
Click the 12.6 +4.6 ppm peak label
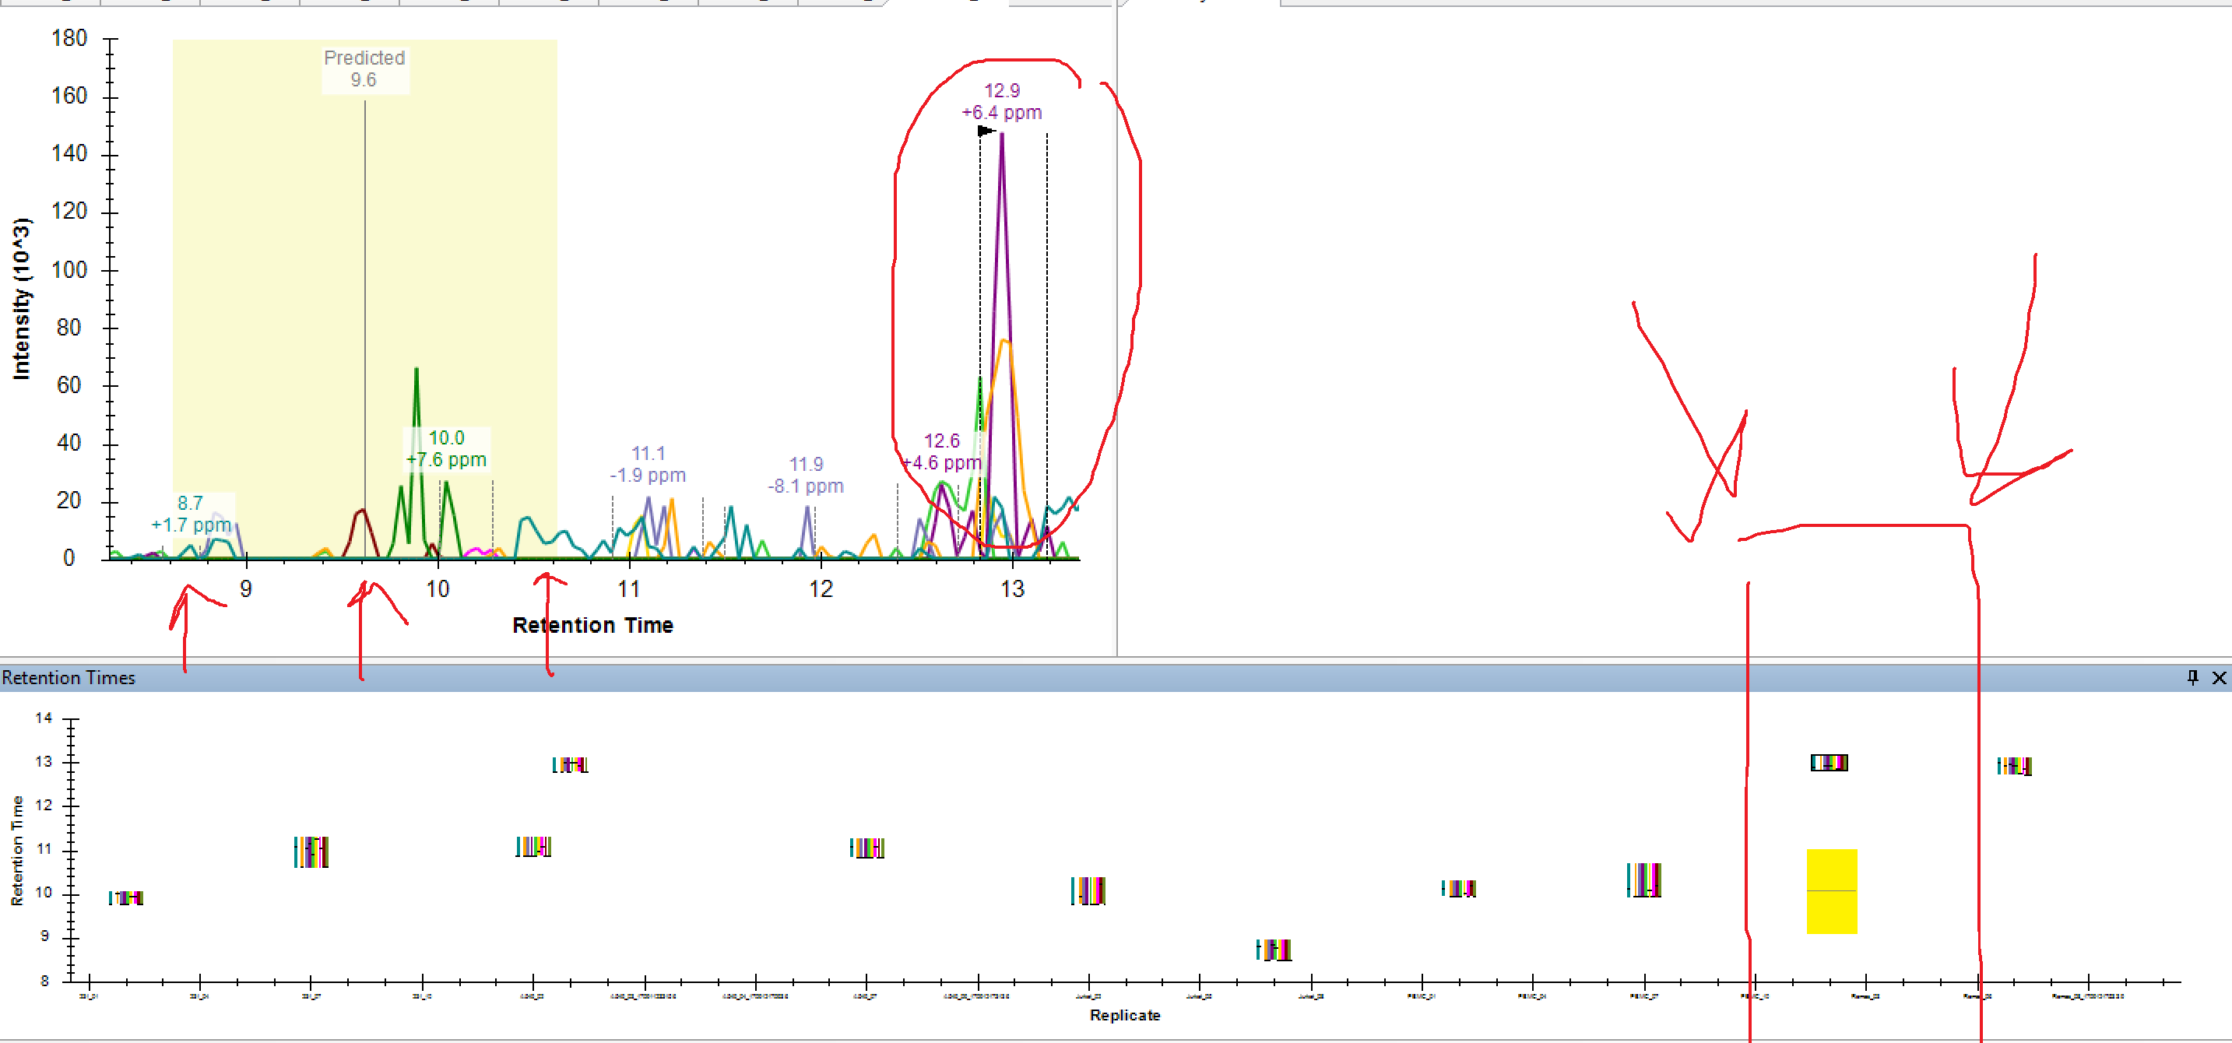point(941,451)
